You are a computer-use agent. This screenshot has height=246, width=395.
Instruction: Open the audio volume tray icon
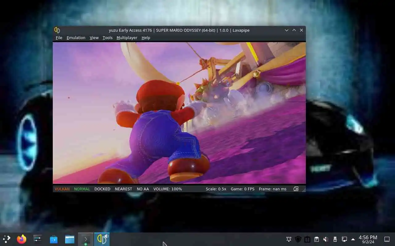pyautogui.click(x=326, y=239)
